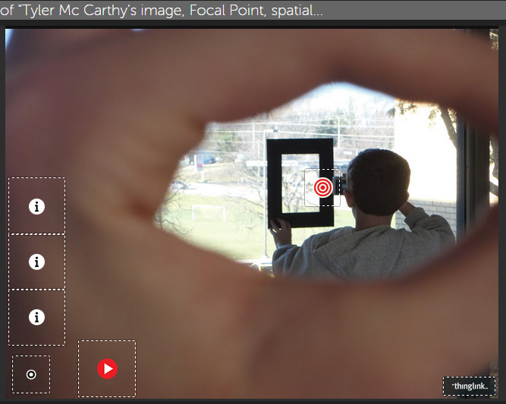Click the middle info tag icon
Image resolution: width=506 pixels, height=404 pixels.
(36, 262)
